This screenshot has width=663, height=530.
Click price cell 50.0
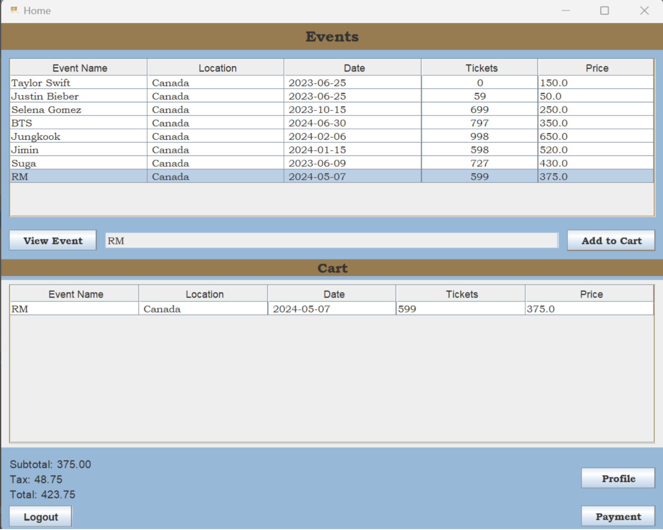[596, 96]
